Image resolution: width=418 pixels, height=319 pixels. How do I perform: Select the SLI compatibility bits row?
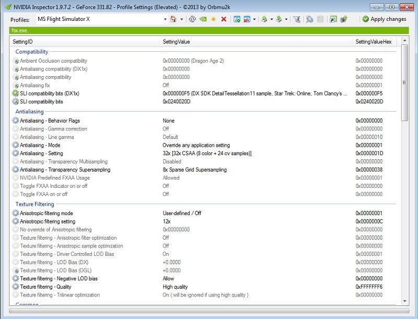tap(204, 102)
